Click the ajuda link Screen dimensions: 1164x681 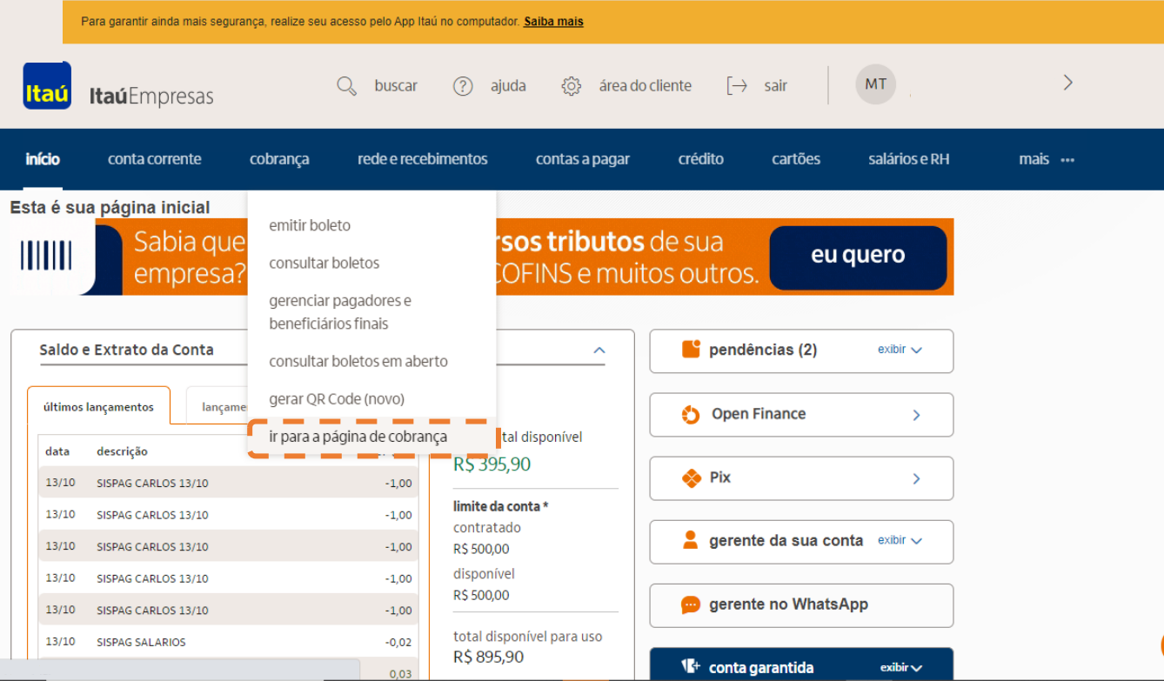click(508, 86)
